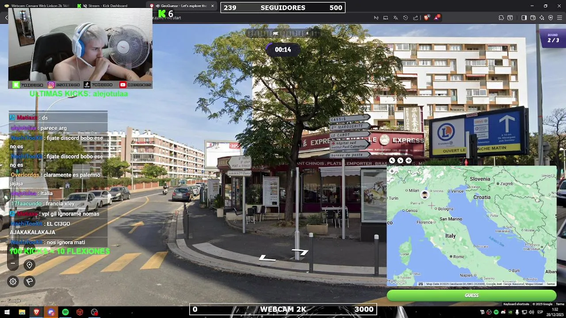Click the tab search screenshot icon near extensions
The image size is (566, 318).
click(510, 18)
